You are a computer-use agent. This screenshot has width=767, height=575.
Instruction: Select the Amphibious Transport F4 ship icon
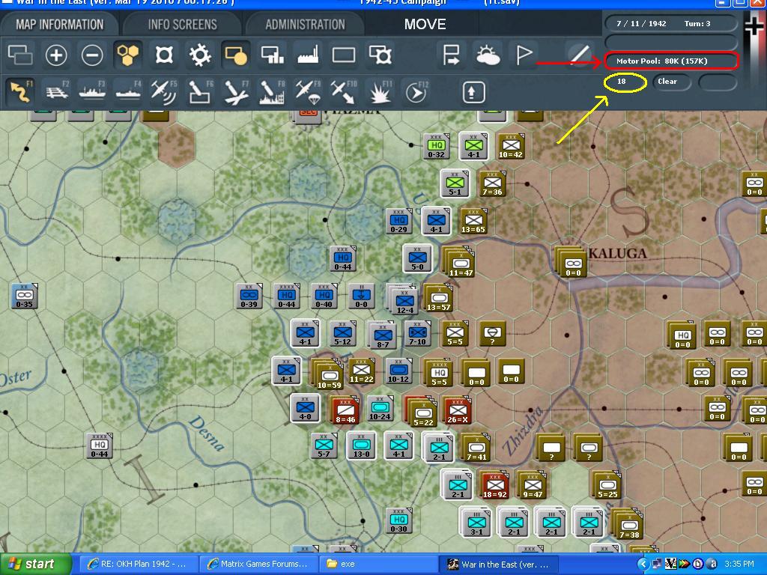click(x=128, y=91)
